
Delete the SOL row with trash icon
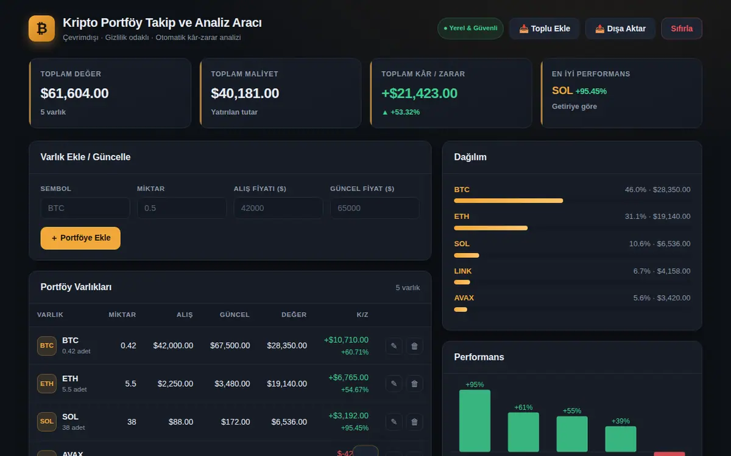[x=414, y=422]
